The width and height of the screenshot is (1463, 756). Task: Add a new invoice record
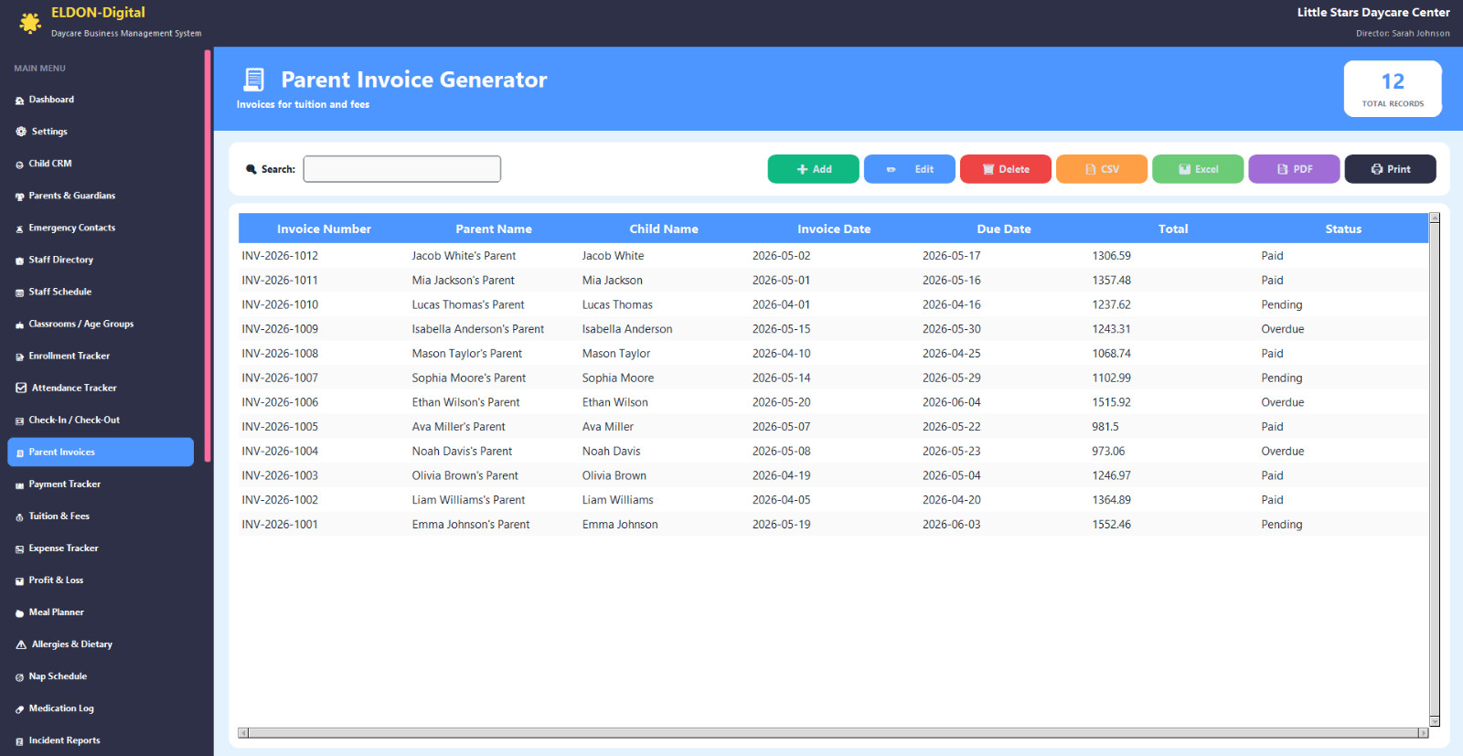click(813, 169)
